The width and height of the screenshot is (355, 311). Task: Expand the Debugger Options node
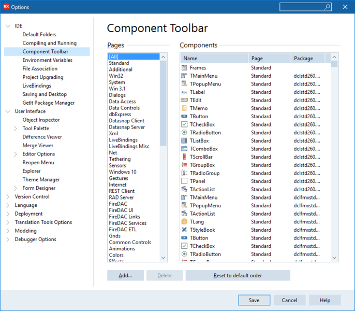click(8, 239)
